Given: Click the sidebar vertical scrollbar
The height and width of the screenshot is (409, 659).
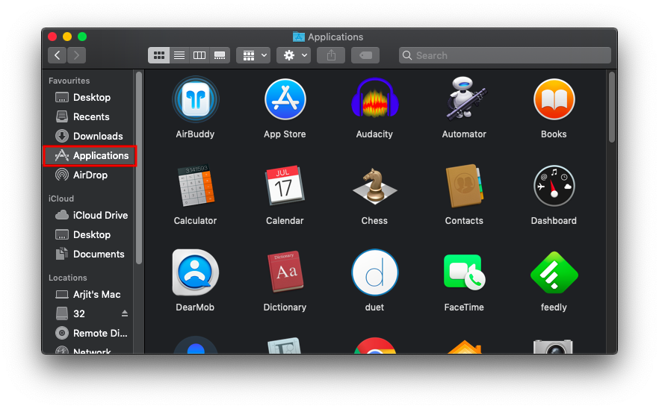Looking at the screenshot, I should pyautogui.click(x=139, y=168).
